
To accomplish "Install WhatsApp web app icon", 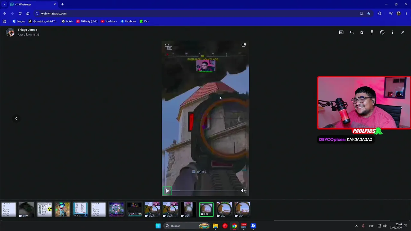I will (362, 13).
